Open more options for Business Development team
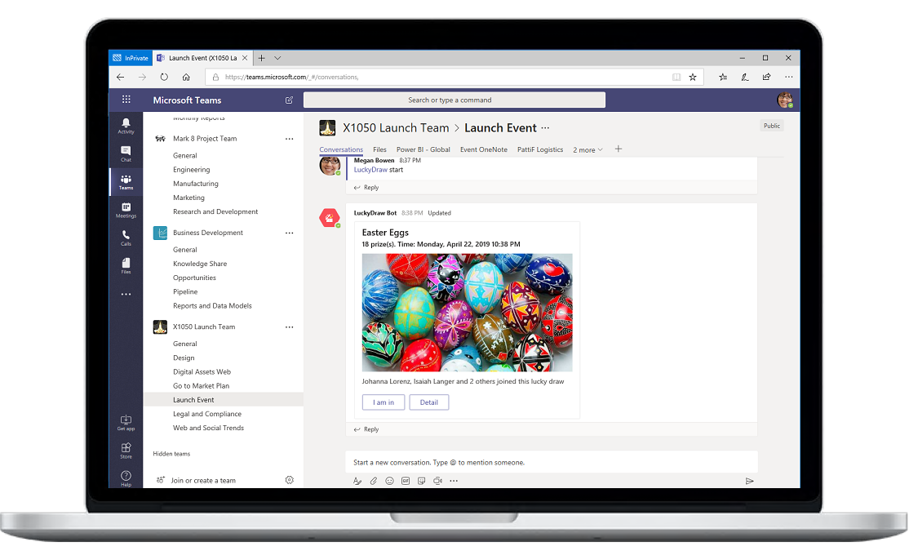The image size is (909, 551). pos(289,233)
